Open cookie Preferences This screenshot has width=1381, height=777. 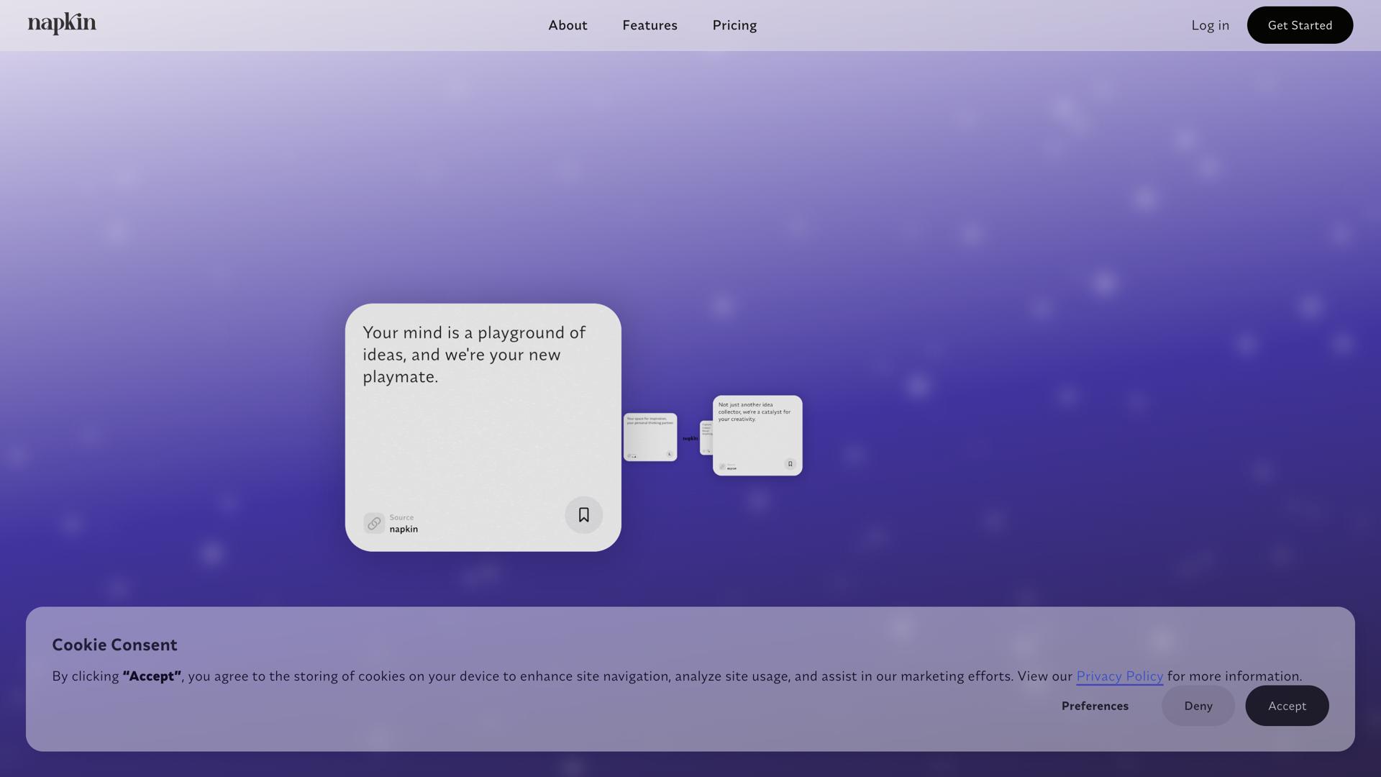tap(1095, 706)
